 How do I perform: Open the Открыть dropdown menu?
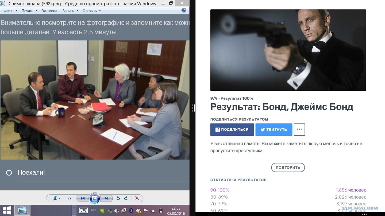click(x=92, y=11)
